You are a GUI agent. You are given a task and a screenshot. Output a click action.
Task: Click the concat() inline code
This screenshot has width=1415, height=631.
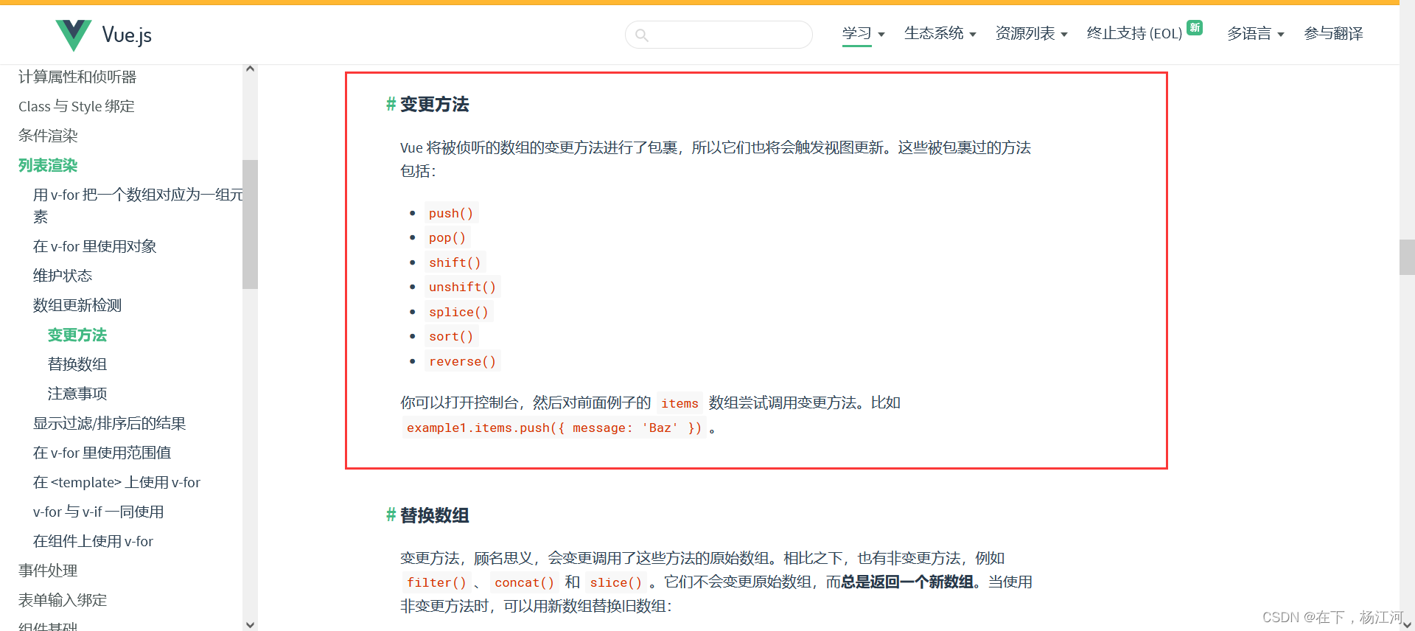[524, 582]
